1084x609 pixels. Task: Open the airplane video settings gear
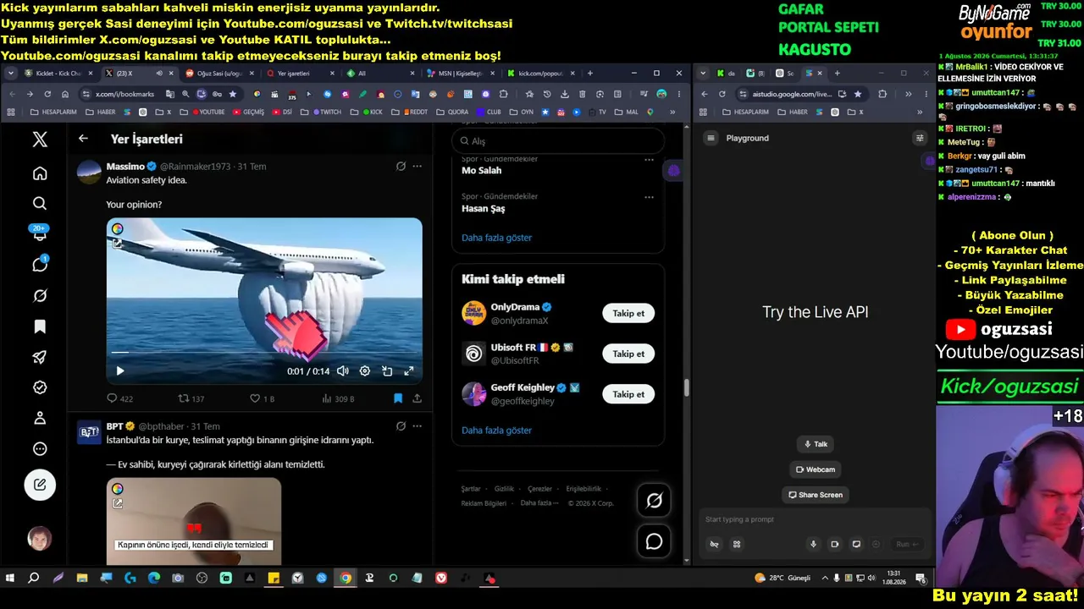[365, 370]
